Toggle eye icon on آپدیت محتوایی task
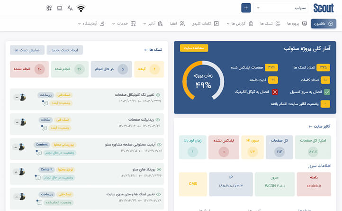Image resolution: width=342 pixels, height=211 pixels. point(159,144)
